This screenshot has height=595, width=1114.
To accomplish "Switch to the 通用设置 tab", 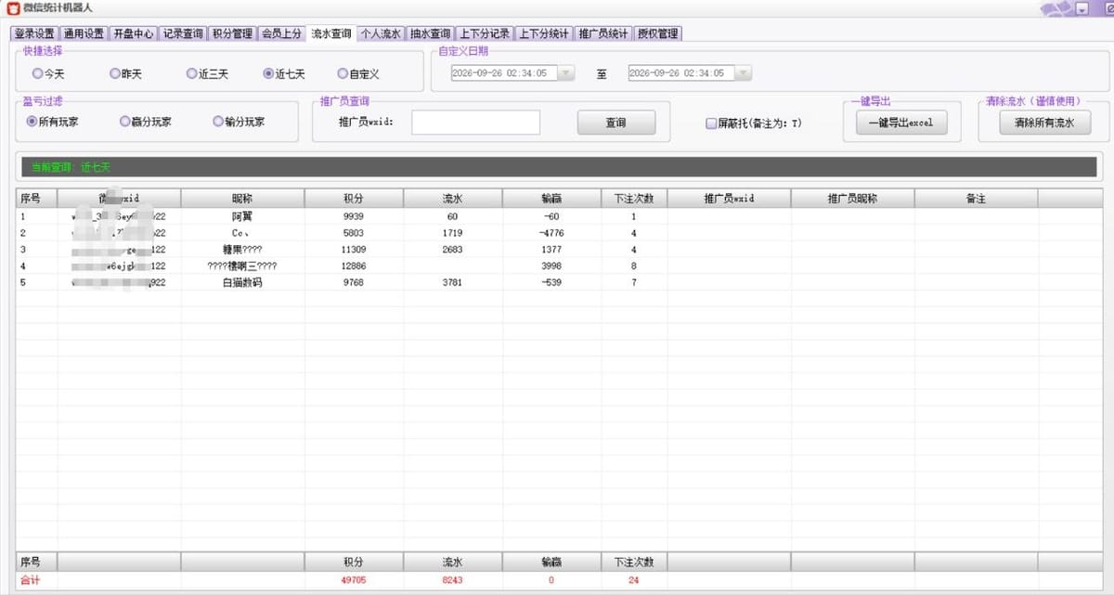I will [x=84, y=33].
